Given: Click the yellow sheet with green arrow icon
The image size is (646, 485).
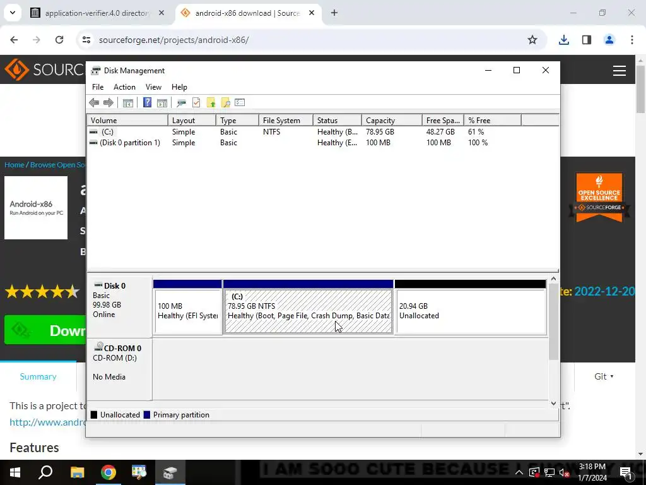Looking at the screenshot, I should click(211, 103).
